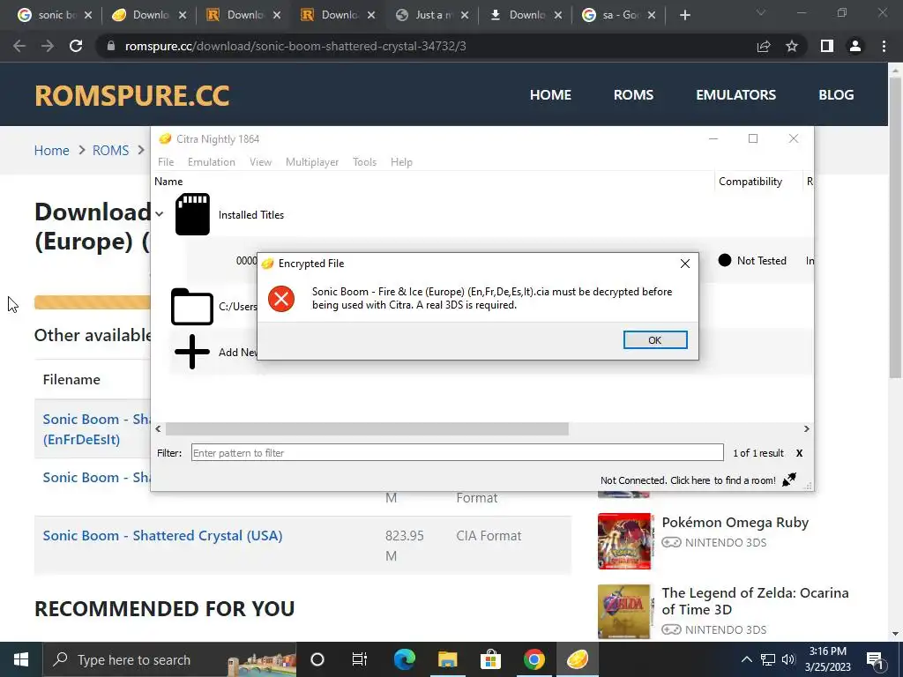
Task: Click the Filter pattern input field
Action: pyautogui.click(x=458, y=452)
